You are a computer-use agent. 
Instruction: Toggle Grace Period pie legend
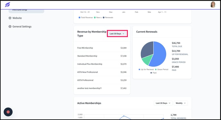(162, 70)
